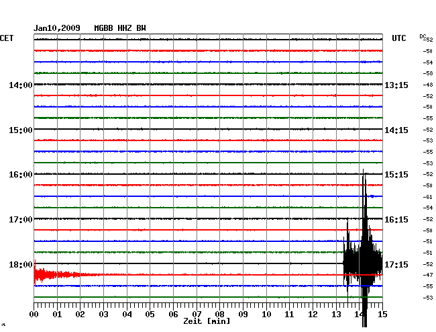This screenshot has width=436, height=332.
Task: Click minute label 01 on the time axis
Action: [x=57, y=315]
